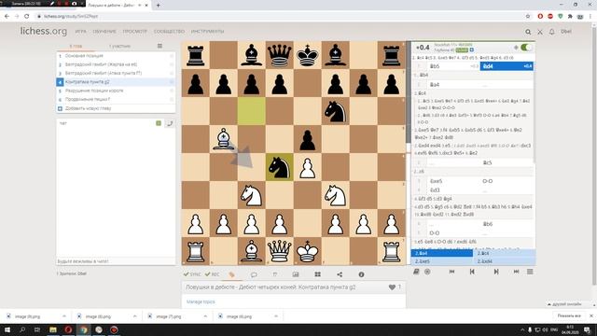Open the server analysis chart tab

coord(296,274)
